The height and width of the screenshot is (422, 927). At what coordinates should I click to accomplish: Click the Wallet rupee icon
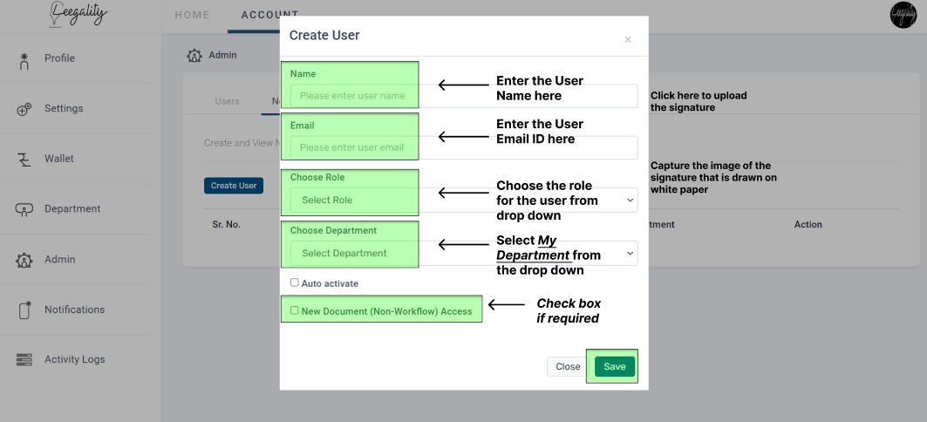(x=24, y=160)
